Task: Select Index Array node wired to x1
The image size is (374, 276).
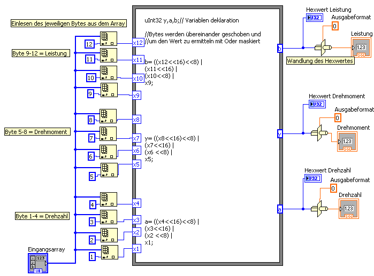Action: coord(110,252)
